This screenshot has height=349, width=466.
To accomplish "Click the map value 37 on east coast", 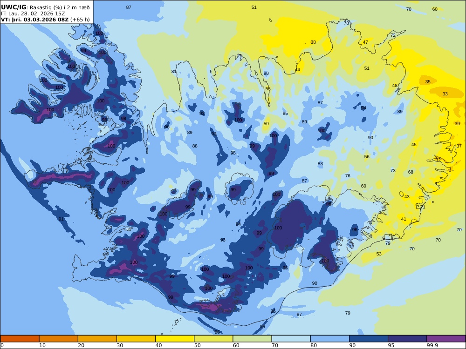I will [x=459, y=146].
